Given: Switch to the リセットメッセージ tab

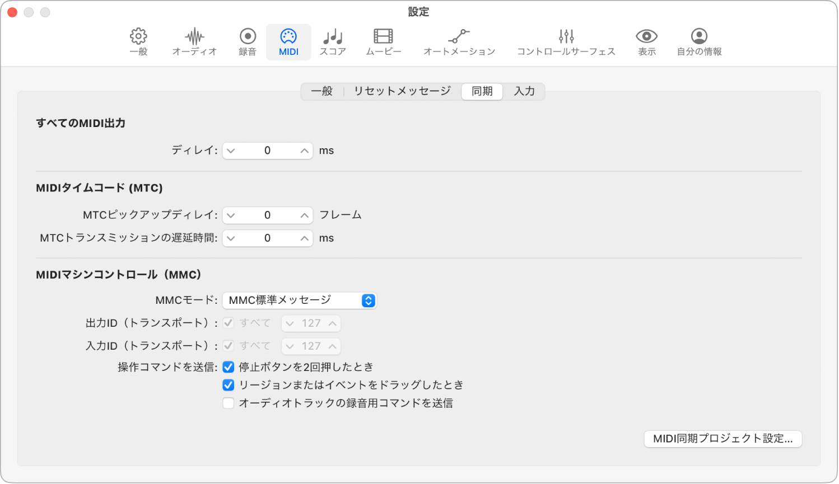Looking at the screenshot, I should [x=401, y=91].
